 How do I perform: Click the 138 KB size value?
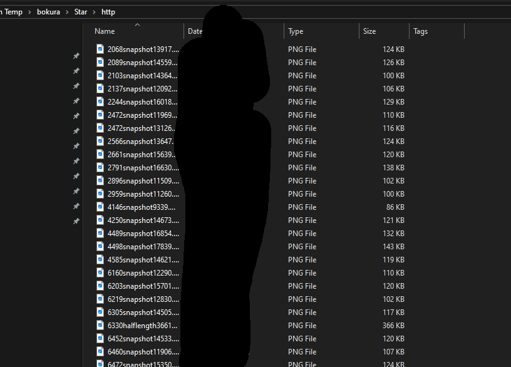click(393, 167)
